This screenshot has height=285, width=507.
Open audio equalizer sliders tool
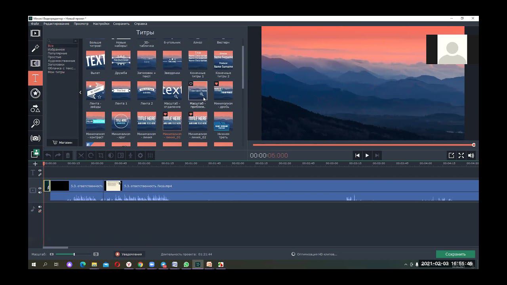click(150, 156)
